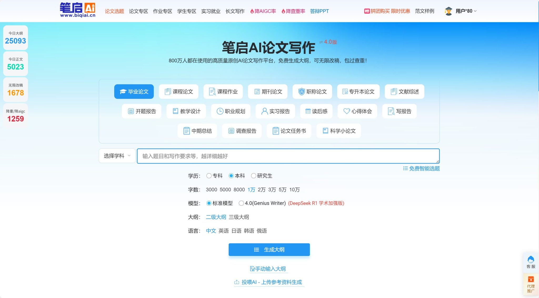The width and height of the screenshot is (539, 298).
Task: Choose the 专升本论文 option
Action: [x=358, y=91]
